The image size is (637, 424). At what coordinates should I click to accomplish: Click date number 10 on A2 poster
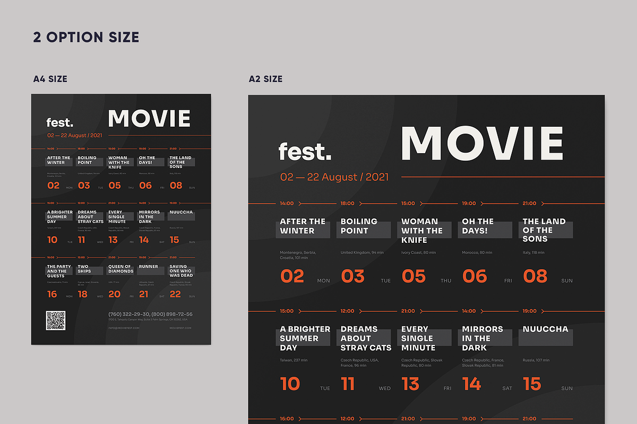[x=290, y=384]
